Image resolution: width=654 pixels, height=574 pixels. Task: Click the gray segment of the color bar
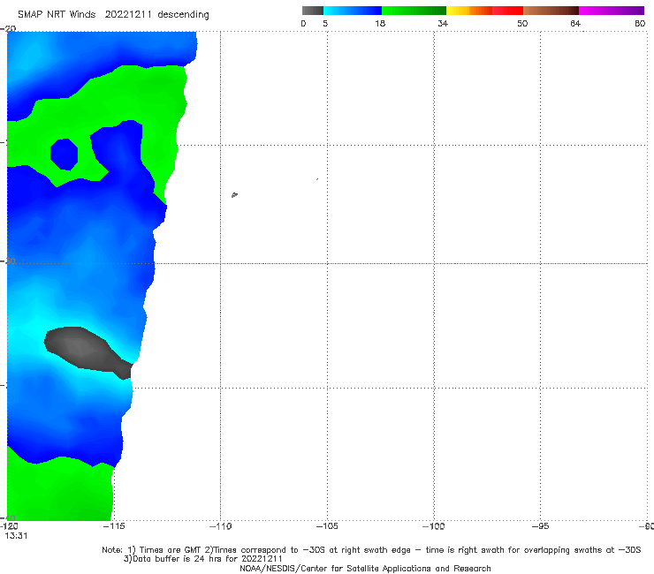tap(312, 11)
